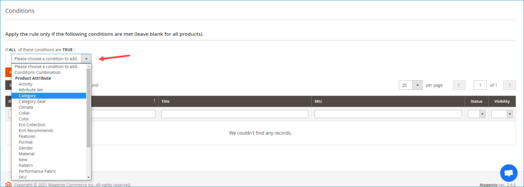This screenshot has width=524, height=187.
Task: Sort by the Status column header
Action: 476,101
